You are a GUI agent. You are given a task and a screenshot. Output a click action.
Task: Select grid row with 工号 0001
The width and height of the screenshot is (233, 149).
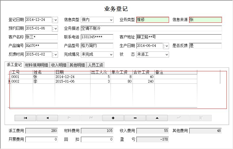pyautogui.click(x=104, y=77)
